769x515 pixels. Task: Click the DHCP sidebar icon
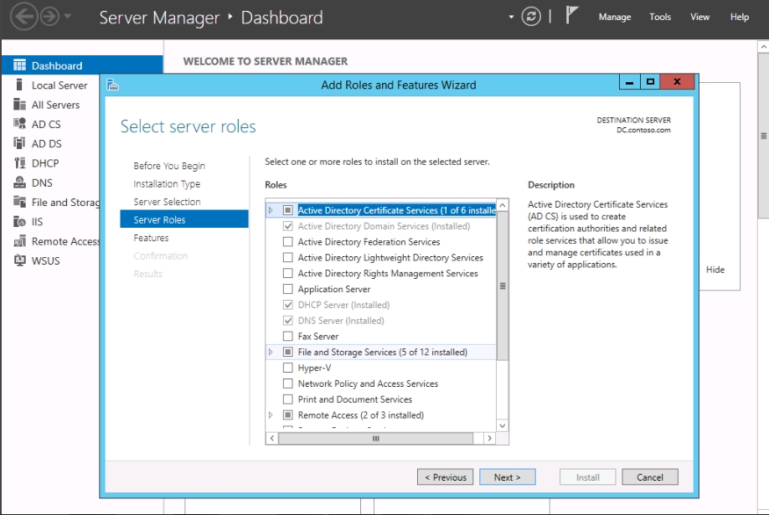click(x=19, y=162)
